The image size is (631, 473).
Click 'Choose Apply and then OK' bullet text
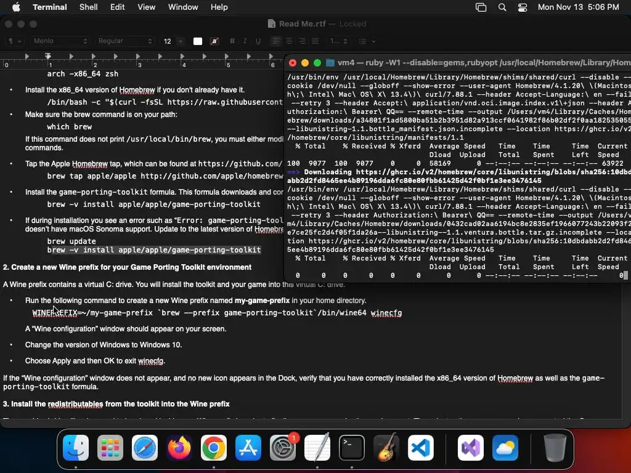pyautogui.click(x=95, y=361)
